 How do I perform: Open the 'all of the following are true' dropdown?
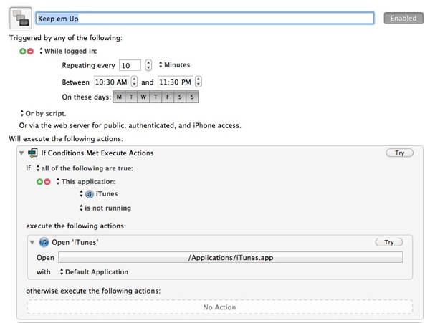click(x=85, y=168)
